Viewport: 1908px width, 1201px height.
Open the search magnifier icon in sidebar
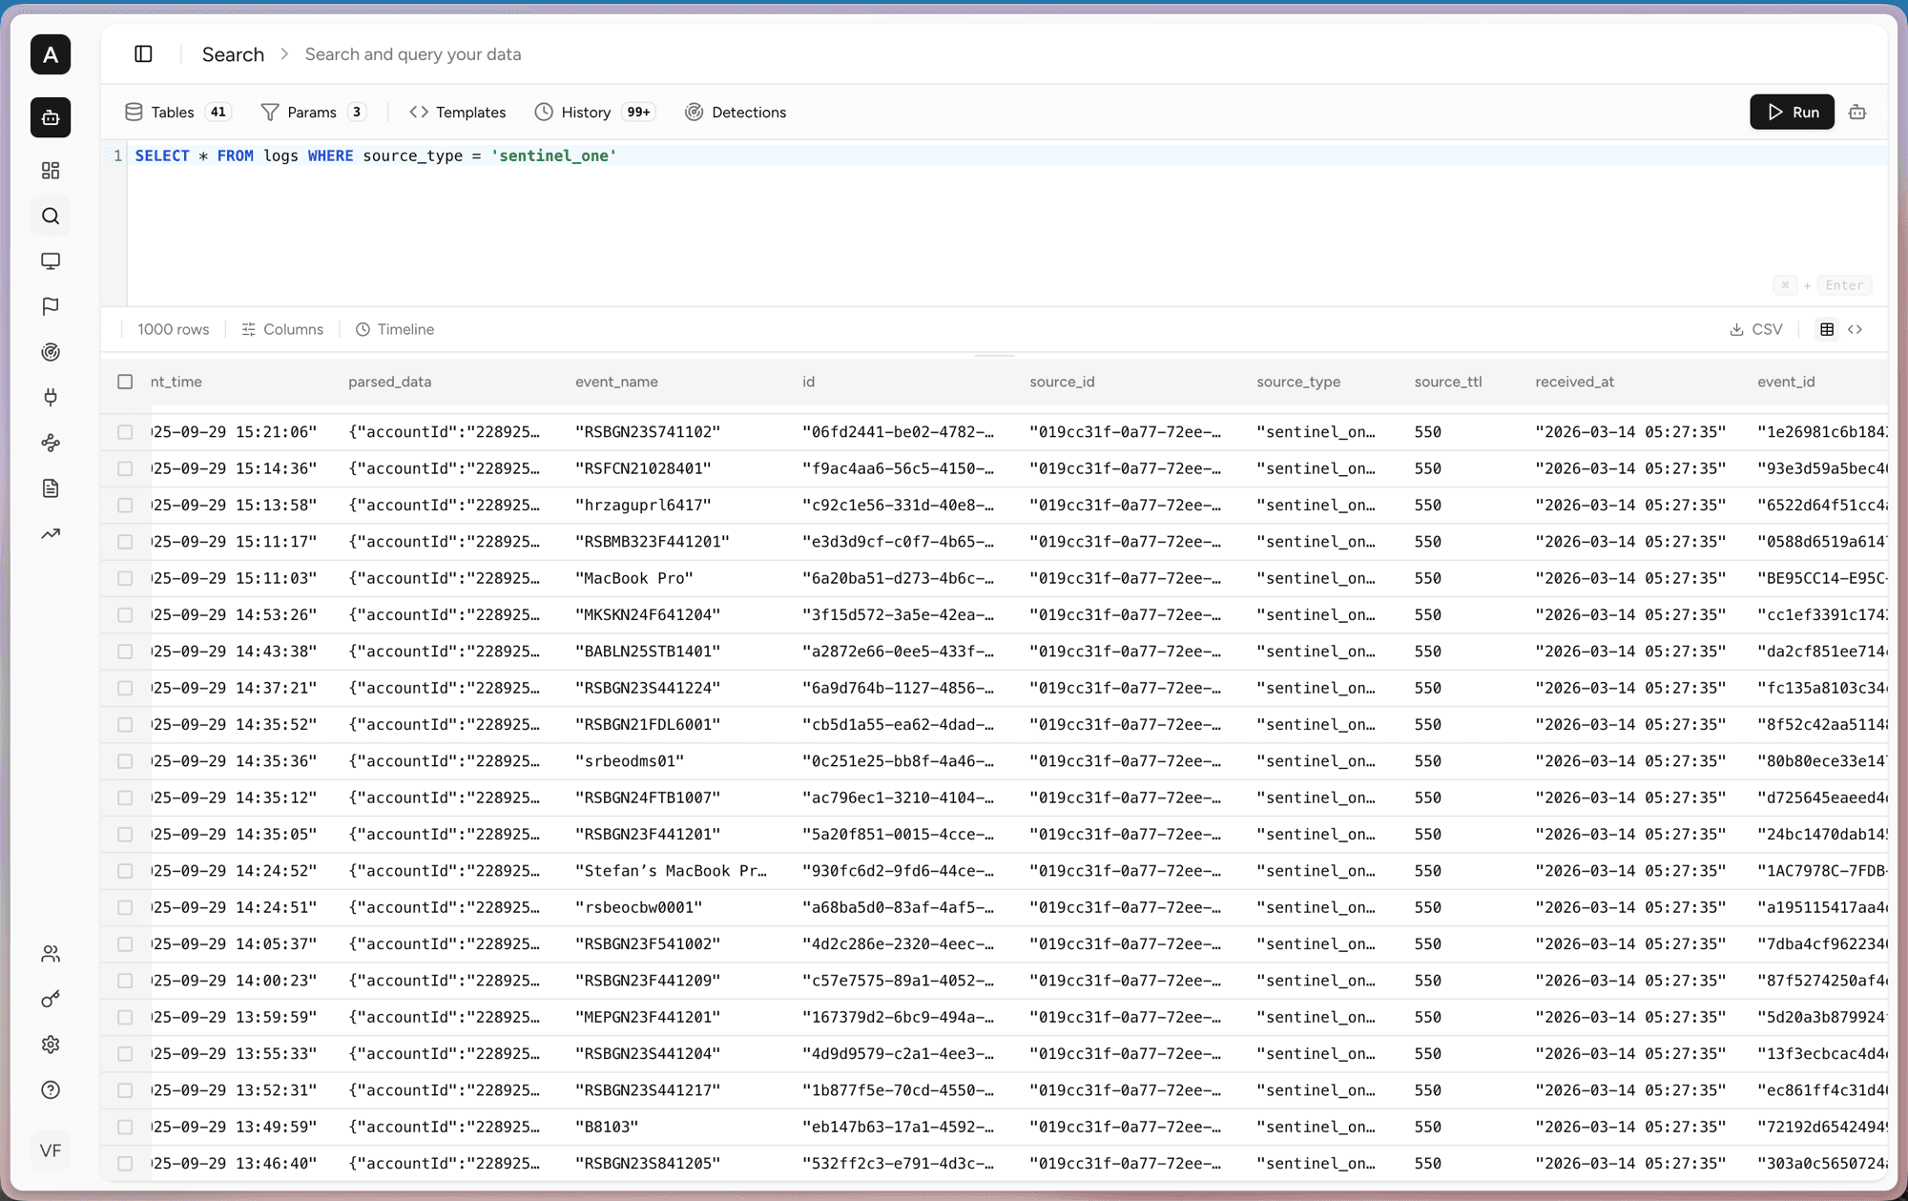(51, 217)
